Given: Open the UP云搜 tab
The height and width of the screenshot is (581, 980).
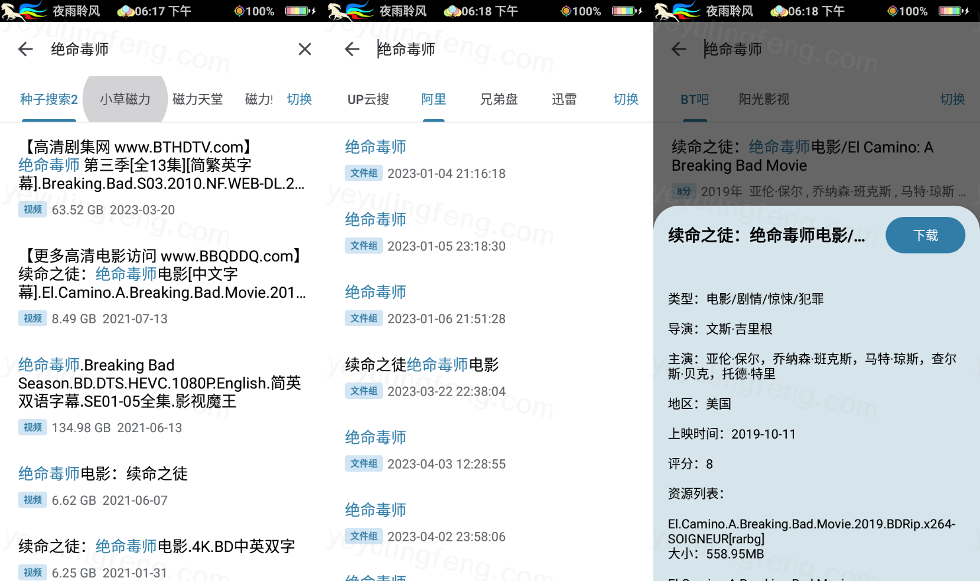Looking at the screenshot, I should (x=368, y=99).
